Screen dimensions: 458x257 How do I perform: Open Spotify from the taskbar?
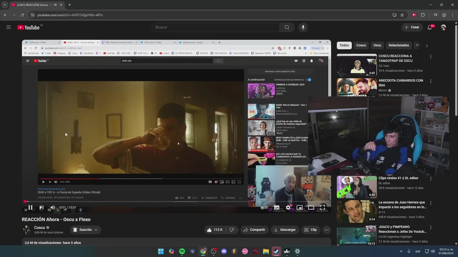182,251
